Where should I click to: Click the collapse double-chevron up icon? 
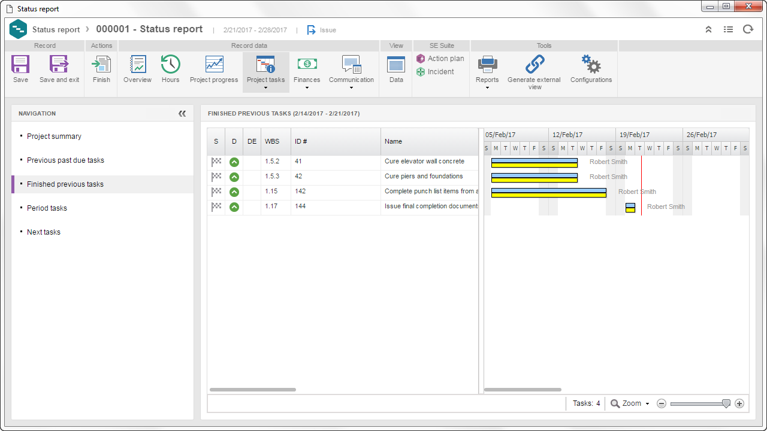coord(708,29)
